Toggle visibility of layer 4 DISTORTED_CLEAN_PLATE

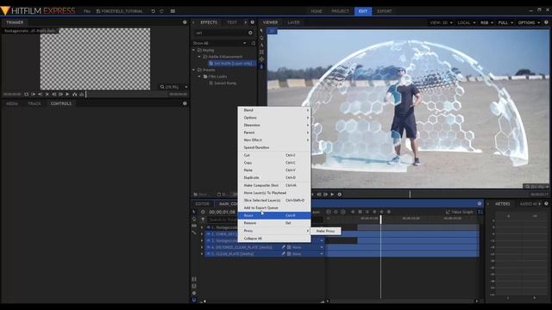pyautogui.click(x=208, y=247)
